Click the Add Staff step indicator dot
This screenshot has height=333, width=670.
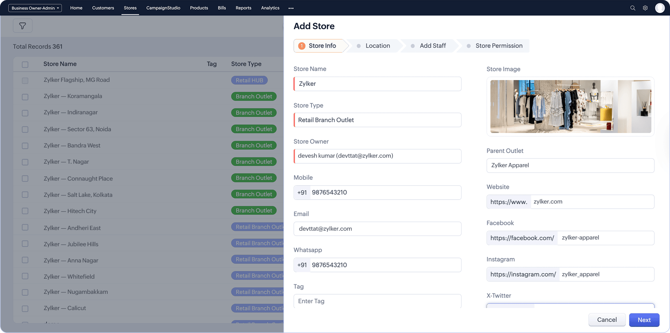(x=413, y=46)
